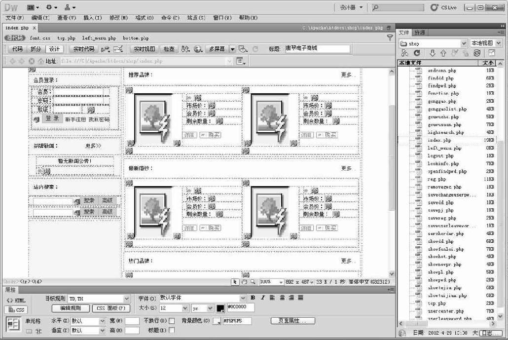Select the pointer tool in status bar

coord(235,282)
